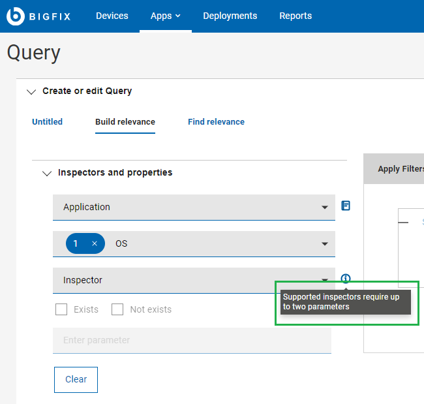Collapse the Create or edit Query section
Viewport: 424px width, 404px height.
pyautogui.click(x=31, y=91)
